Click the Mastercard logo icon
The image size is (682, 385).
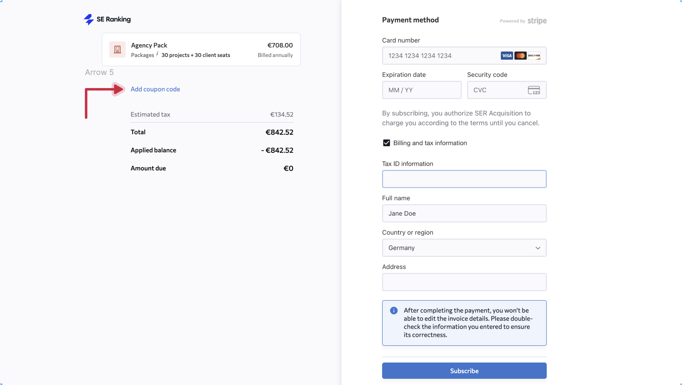coord(520,56)
